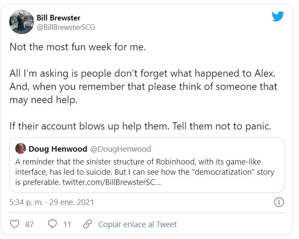This screenshot has width=299, height=239.
Task: Click the @DougHenwood handle
Action: click(120, 149)
